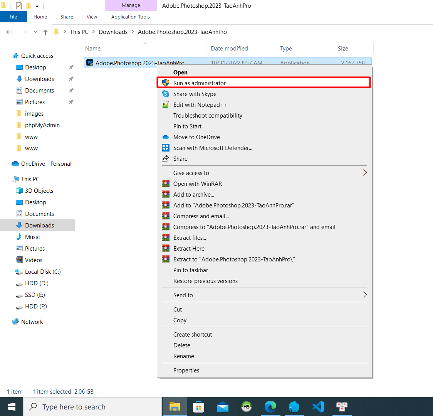
Task: Click the taskbar search box
Action: [x=92, y=407]
